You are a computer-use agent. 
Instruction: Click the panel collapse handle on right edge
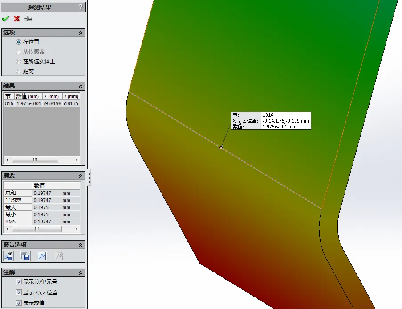point(89,177)
